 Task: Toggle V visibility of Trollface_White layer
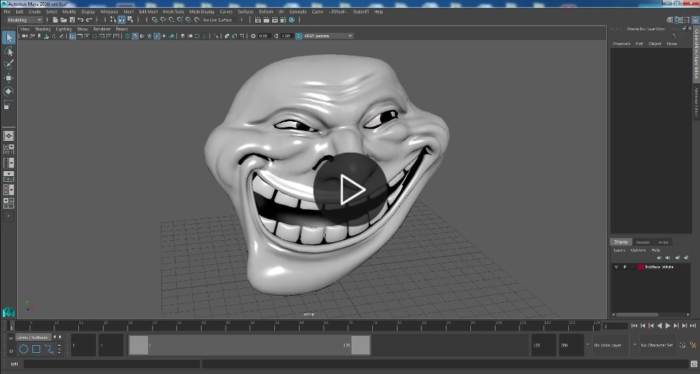click(x=616, y=267)
